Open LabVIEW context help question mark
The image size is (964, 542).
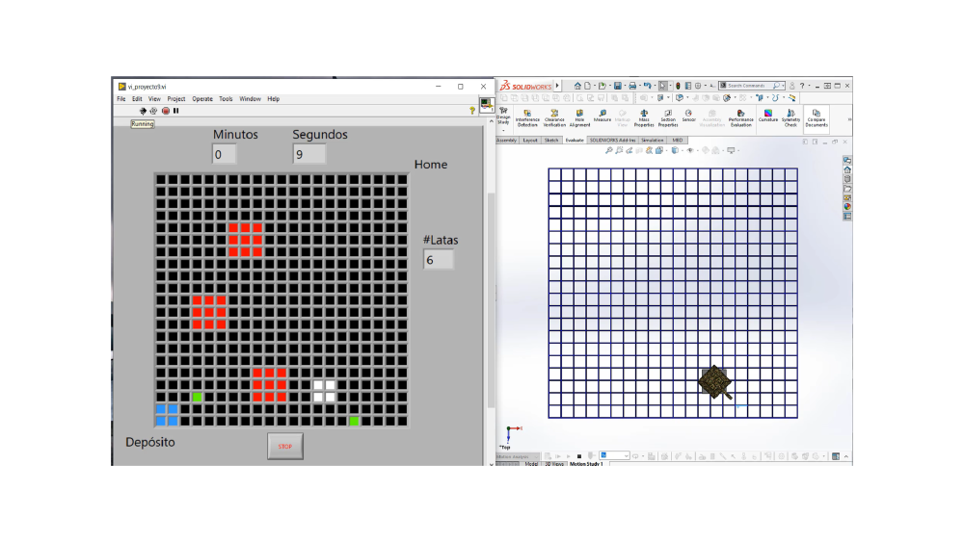[472, 111]
